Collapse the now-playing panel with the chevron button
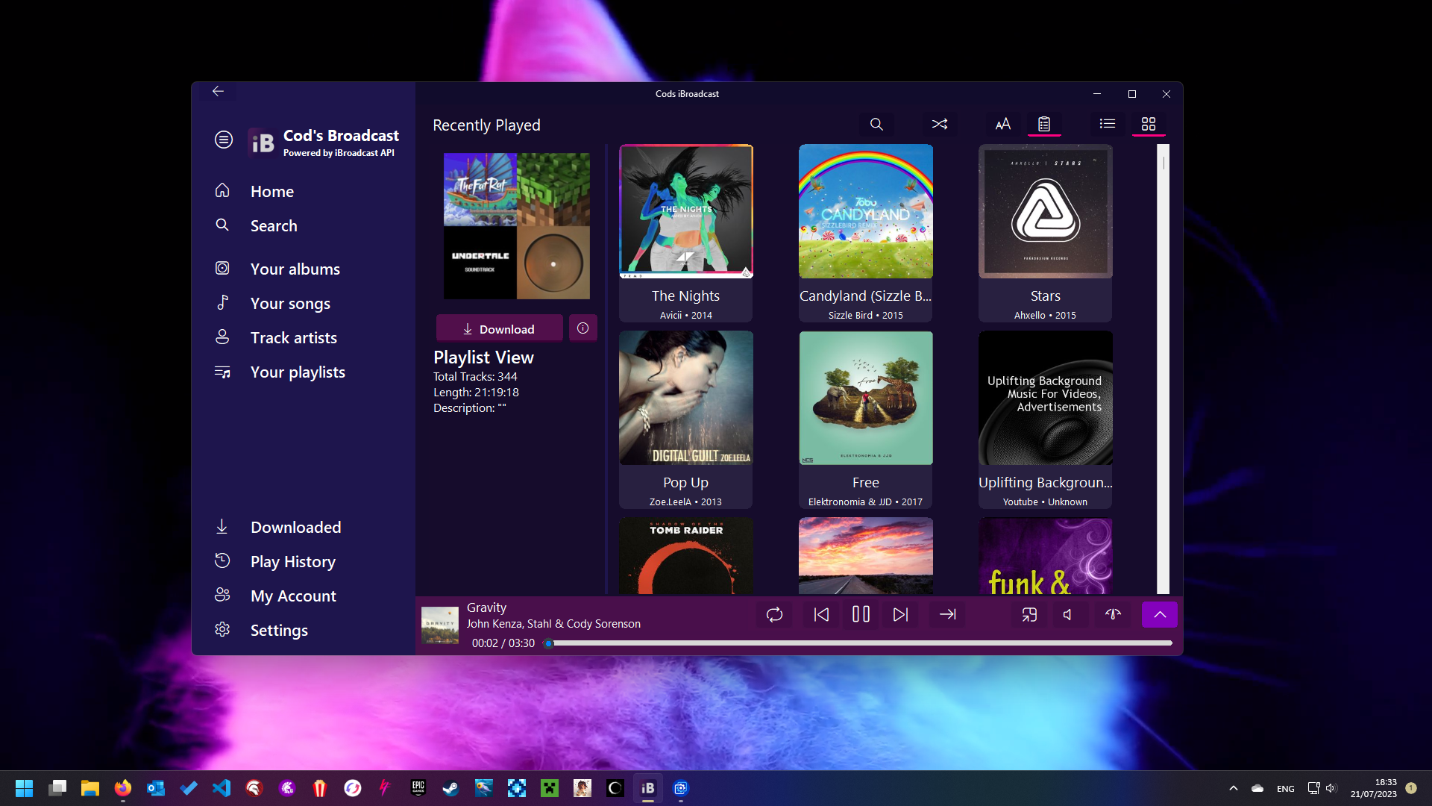Image resolution: width=1432 pixels, height=806 pixels. click(x=1159, y=614)
